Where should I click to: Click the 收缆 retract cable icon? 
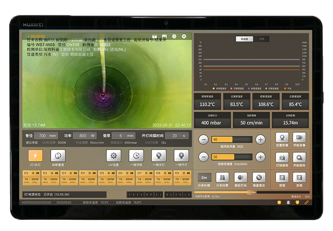coord(282,177)
